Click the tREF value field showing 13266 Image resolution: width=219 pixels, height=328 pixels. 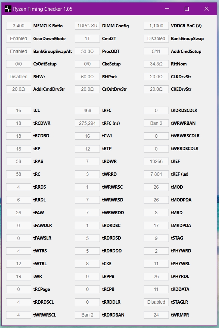[156, 161]
